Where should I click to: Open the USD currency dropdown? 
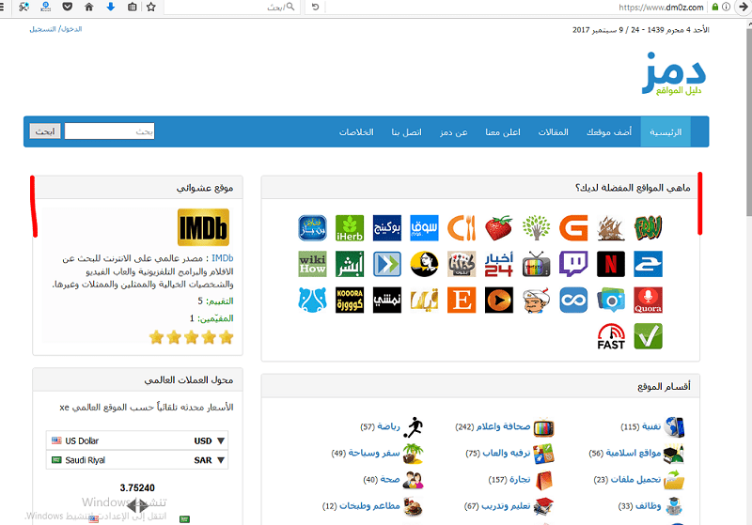tap(137, 440)
